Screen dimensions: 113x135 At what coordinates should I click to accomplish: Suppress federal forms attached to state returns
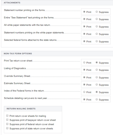point(97,41)
